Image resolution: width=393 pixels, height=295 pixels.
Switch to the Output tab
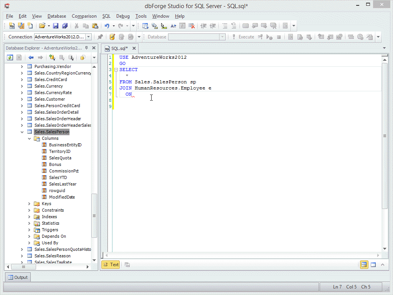click(x=17, y=277)
